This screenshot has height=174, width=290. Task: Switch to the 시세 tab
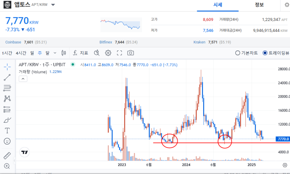(x=218, y=5)
